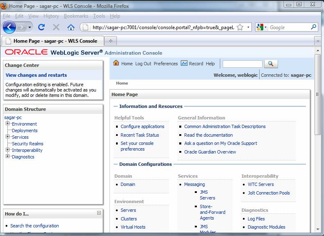Click the Log Out link

click(143, 64)
